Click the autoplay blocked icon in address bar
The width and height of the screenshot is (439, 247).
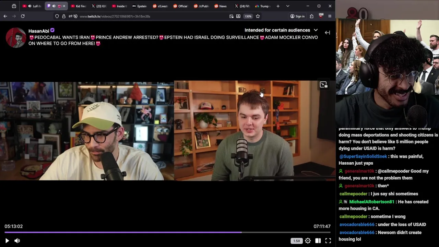click(x=76, y=16)
